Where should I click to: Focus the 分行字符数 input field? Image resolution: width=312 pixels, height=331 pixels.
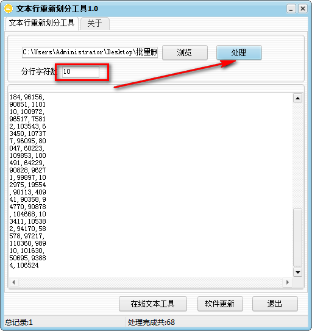tap(80, 72)
